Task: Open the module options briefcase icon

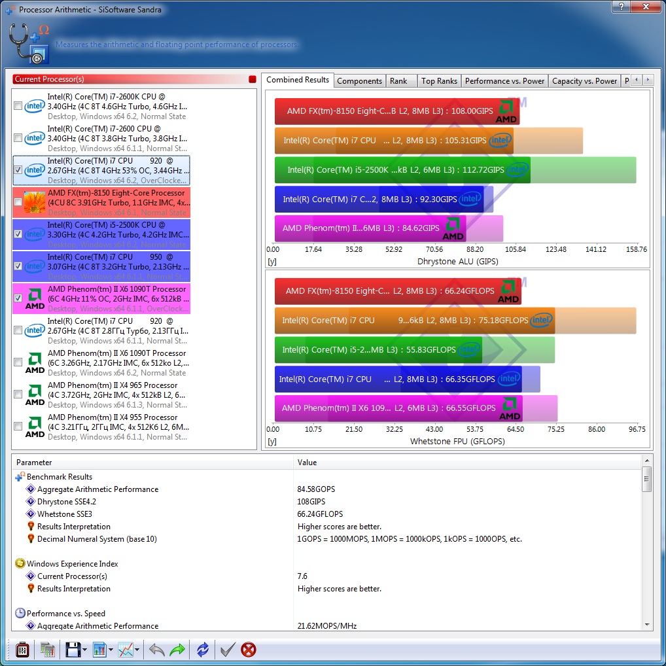Action: point(22,650)
